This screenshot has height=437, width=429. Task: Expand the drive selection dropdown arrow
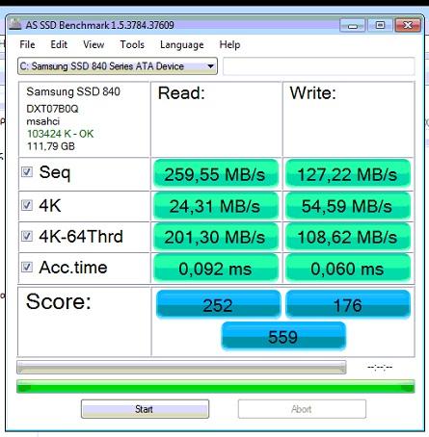(x=210, y=66)
